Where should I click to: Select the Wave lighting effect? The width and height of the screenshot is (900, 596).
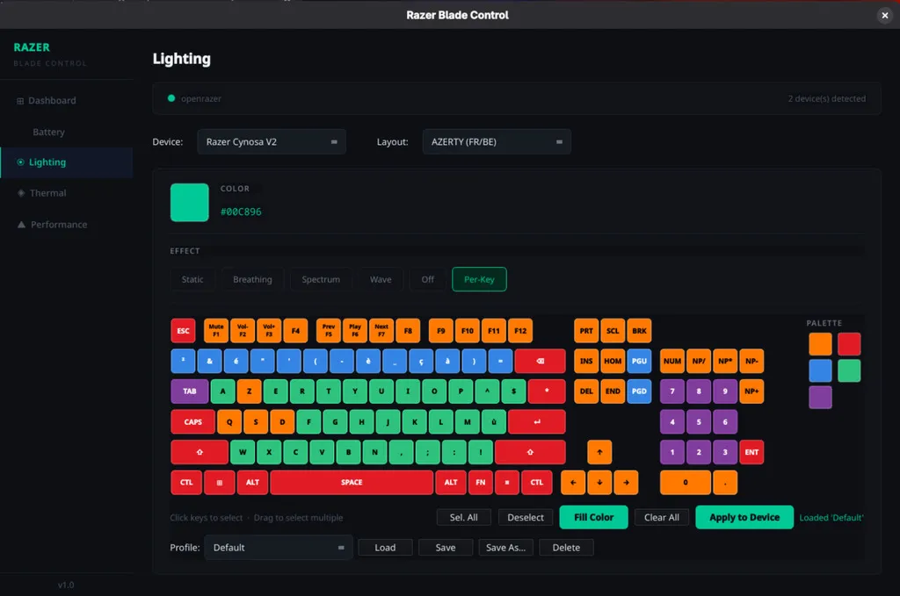(381, 279)
